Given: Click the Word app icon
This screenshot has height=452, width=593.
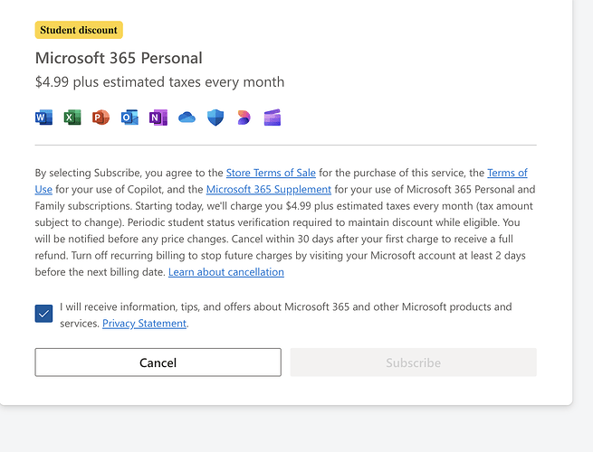Looking at the screenshot, I should 43,118.
